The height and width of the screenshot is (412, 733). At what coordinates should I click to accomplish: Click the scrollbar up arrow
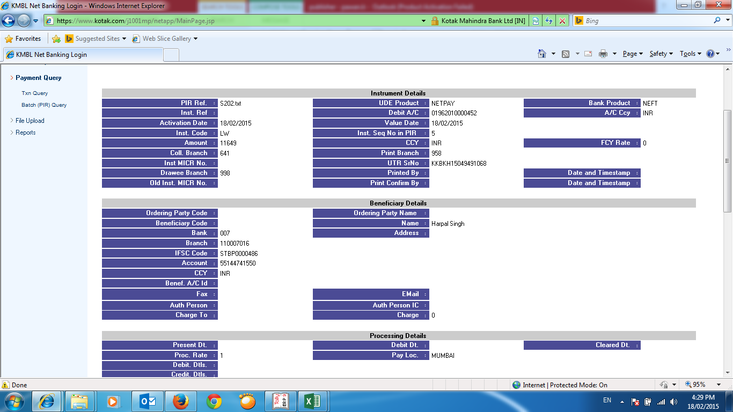(728, 69)
